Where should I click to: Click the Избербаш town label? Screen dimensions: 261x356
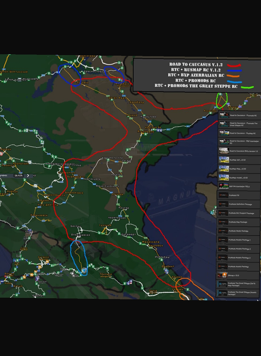(162, 257)
